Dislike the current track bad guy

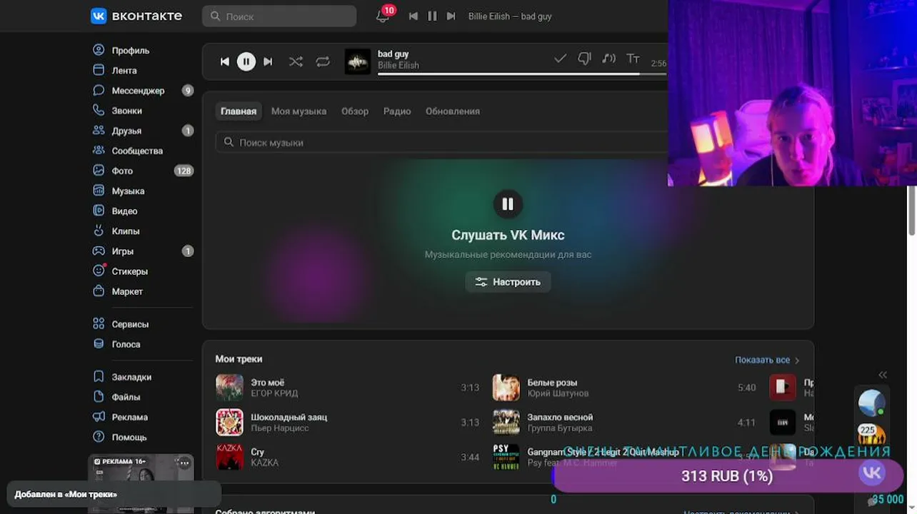584,59
